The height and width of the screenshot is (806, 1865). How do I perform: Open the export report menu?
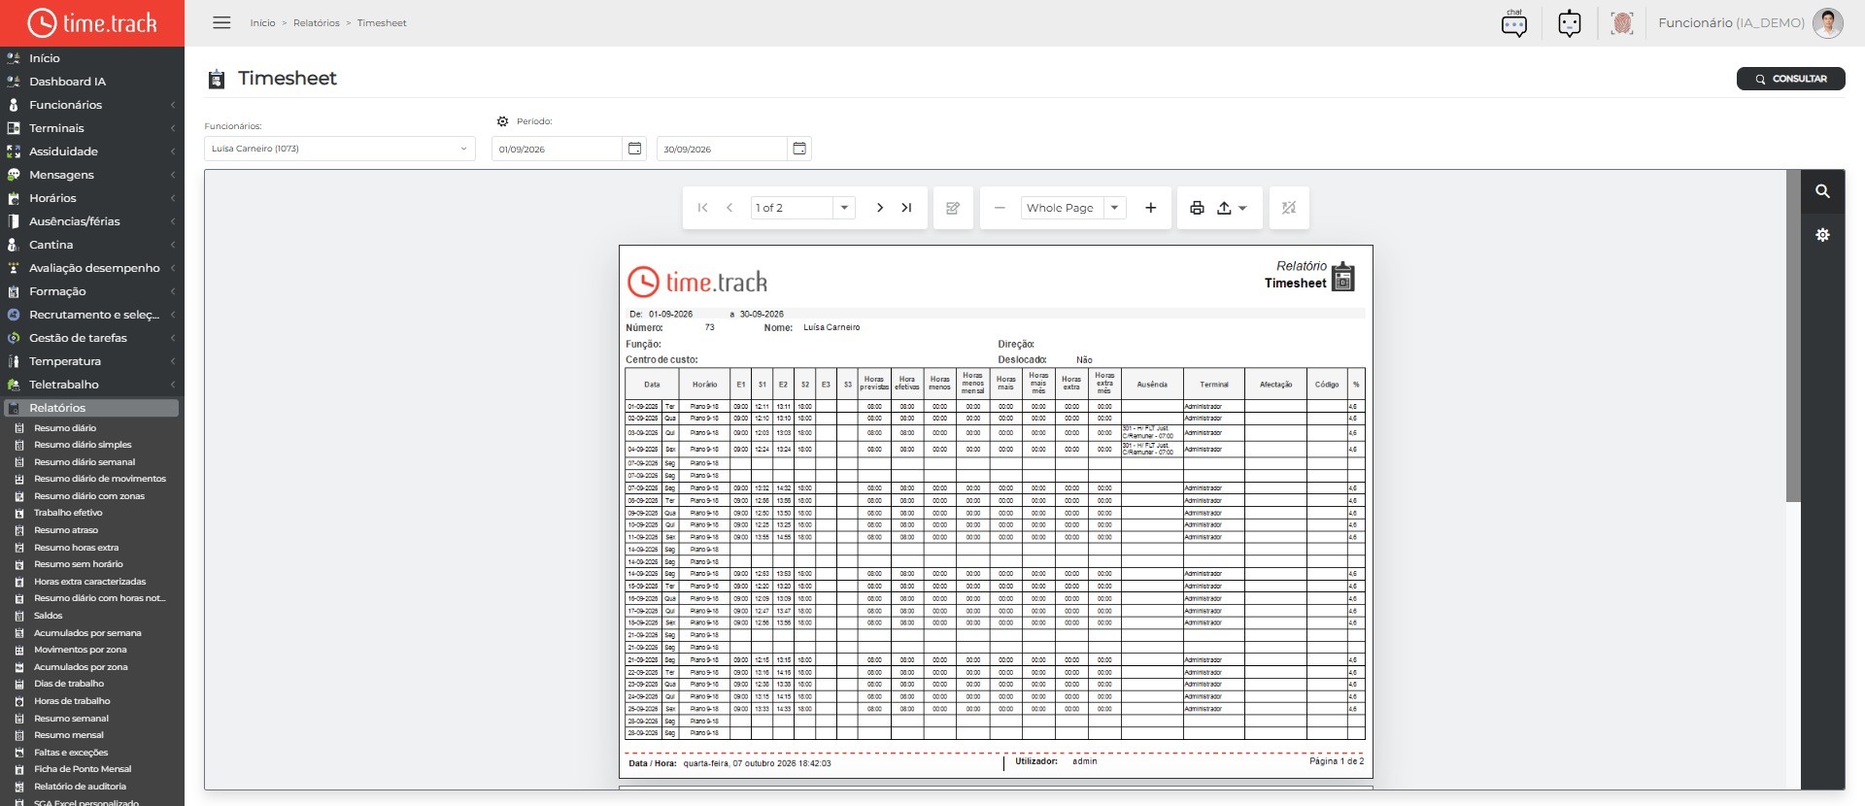coord(1232,208)
